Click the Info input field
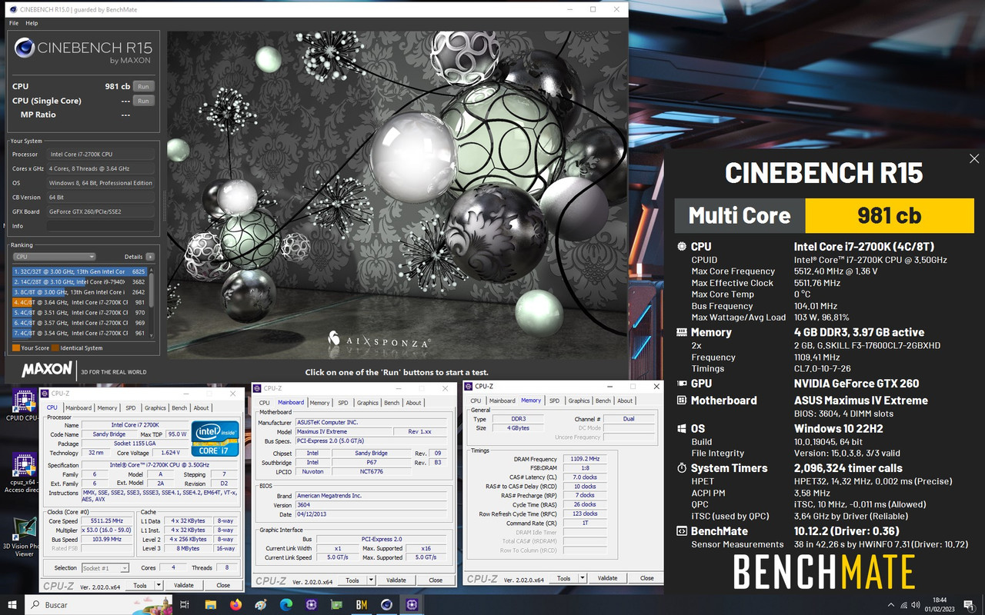 [100, 226]
